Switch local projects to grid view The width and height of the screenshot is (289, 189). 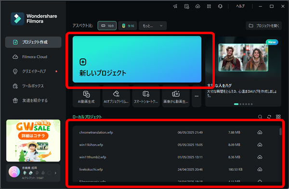click(x=278, y=117)
